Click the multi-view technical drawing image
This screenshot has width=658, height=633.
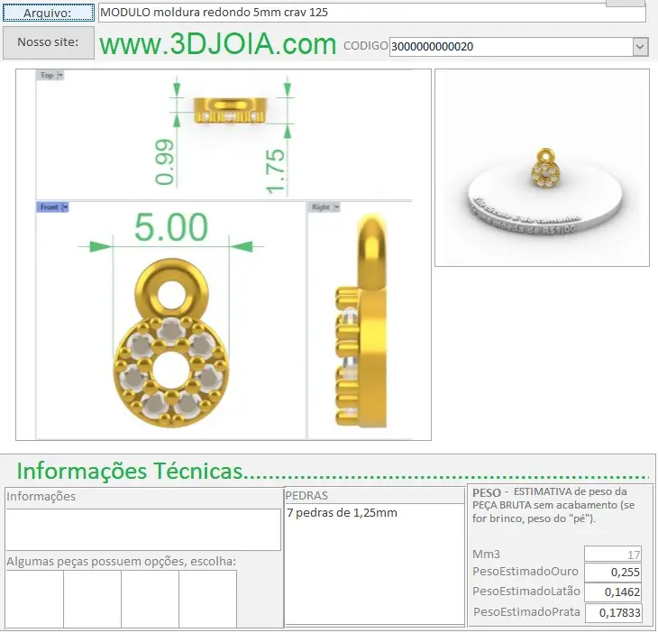pyautogui.click(x=224, y=255)
